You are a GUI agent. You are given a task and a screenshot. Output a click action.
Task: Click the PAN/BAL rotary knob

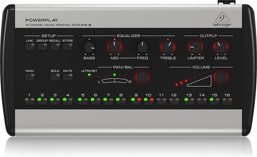click(142, 77)
